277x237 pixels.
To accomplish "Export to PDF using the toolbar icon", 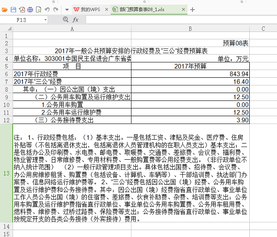I will coord(22,10).
